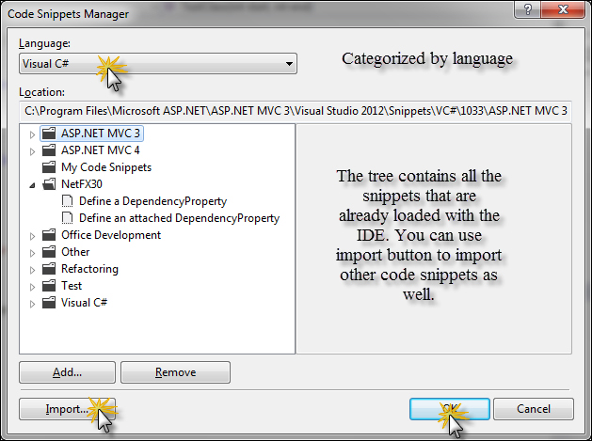The image size is (592, 441).
Task: Click the Other folder icon
Action: (x=49, y=252)
